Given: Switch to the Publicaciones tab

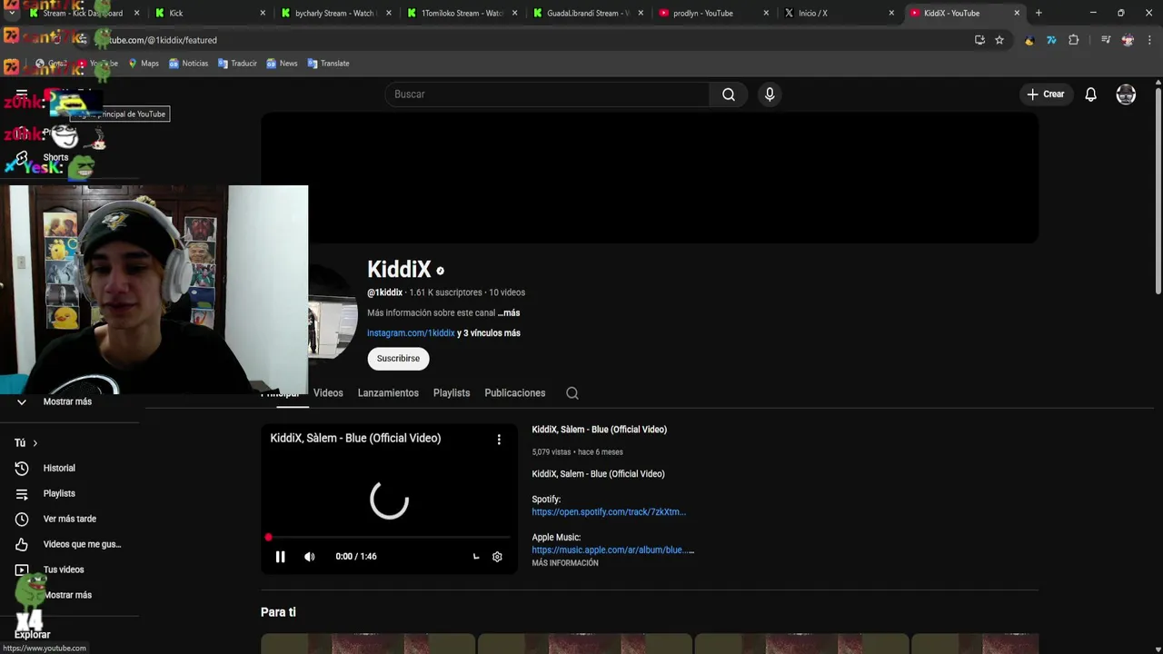Looking at the screenshot, I should (515, 393).
